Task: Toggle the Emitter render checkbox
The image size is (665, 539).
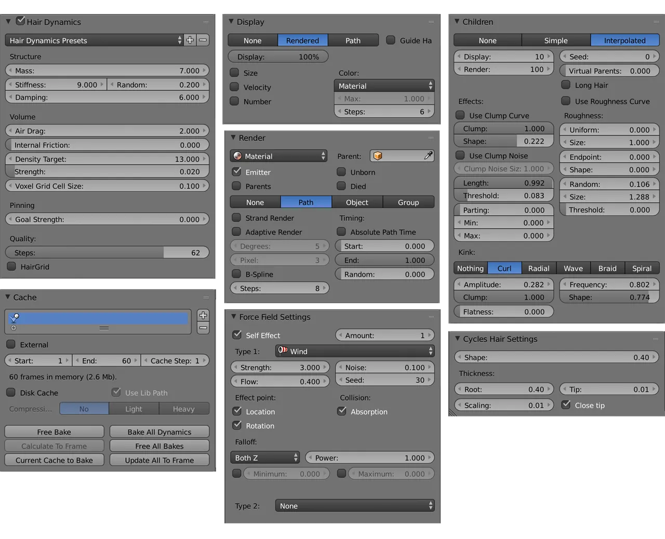Action: pos(236,172)
